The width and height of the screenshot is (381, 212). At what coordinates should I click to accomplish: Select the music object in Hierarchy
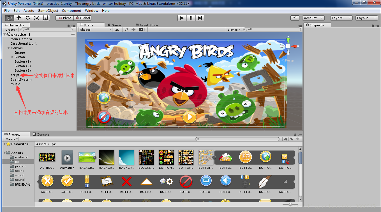coord(15,84)
